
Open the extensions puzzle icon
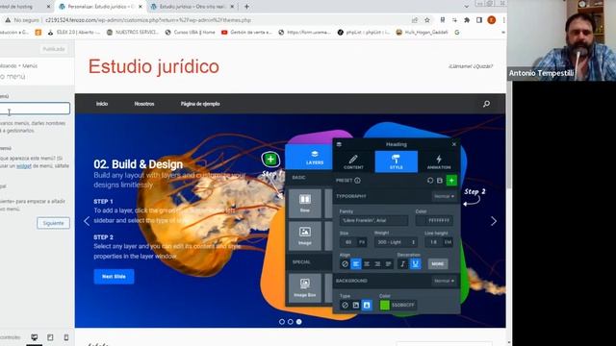tap(467, 20)
